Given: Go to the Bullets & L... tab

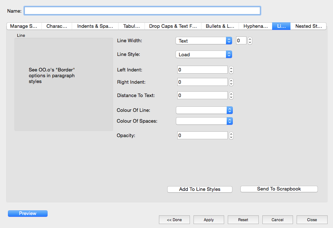Looking at the screenshot, I should (x=220, y=26).
